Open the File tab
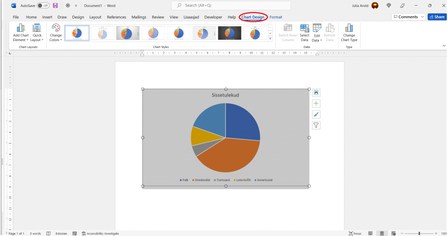The image size is (448, 236). [16, 17]
